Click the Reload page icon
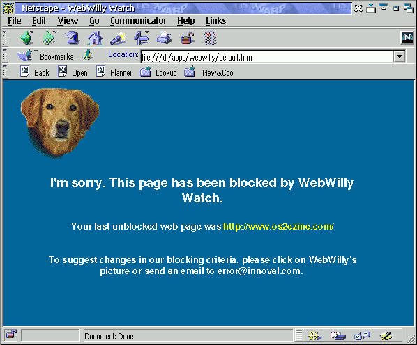Image resolution: width=417 pixels, height=345 pixels. click(73, 38)
